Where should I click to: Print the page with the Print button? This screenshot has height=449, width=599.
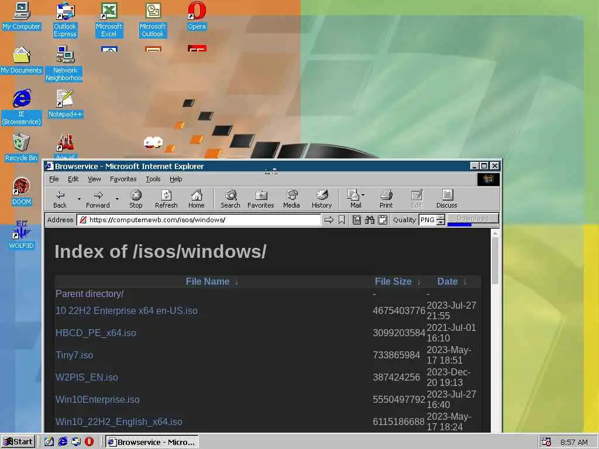point(386,199)
